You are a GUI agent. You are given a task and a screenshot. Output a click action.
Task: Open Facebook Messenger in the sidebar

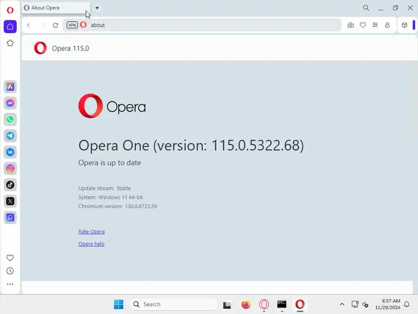pyautogui.click(x=10, y=103)
